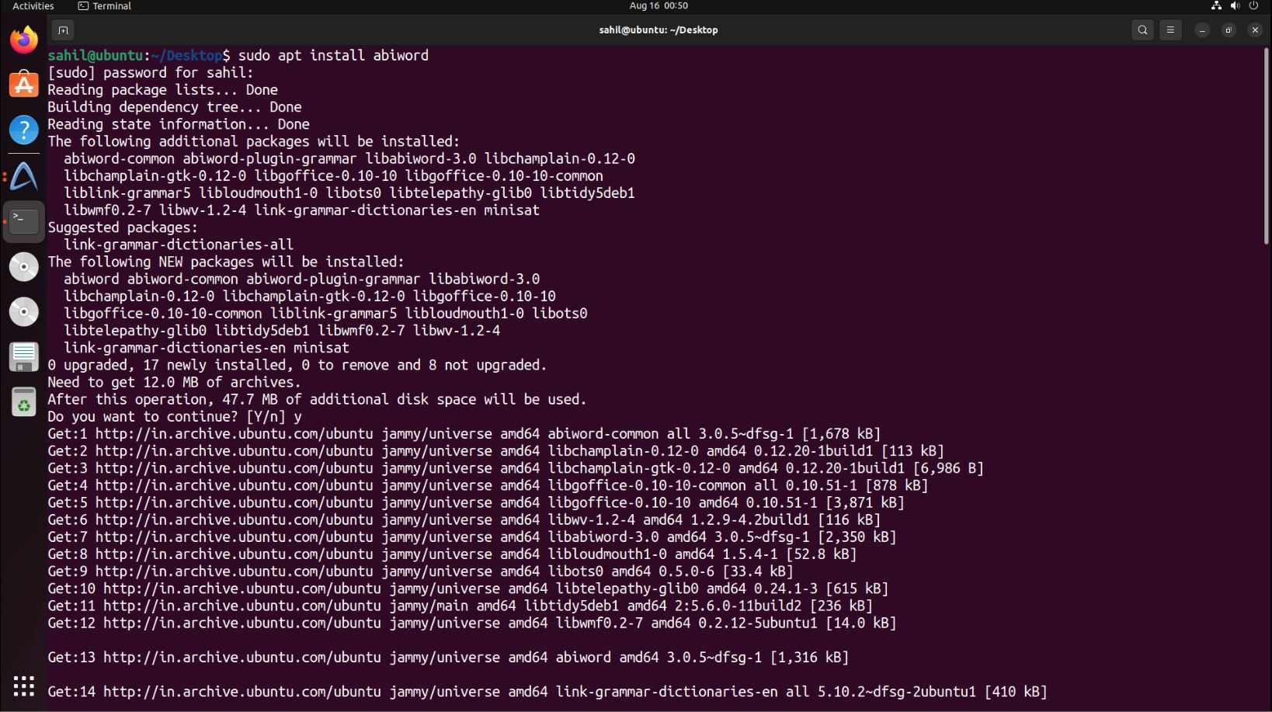This screenshot has height=712, width=1272.
Task: Show Applications grid
Action: click(x=24, y=686)
